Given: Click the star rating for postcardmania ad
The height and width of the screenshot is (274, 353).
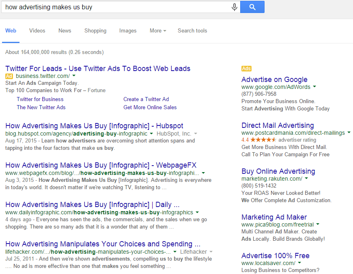Looking at the screenshot, I should click(x=263, y=140).
